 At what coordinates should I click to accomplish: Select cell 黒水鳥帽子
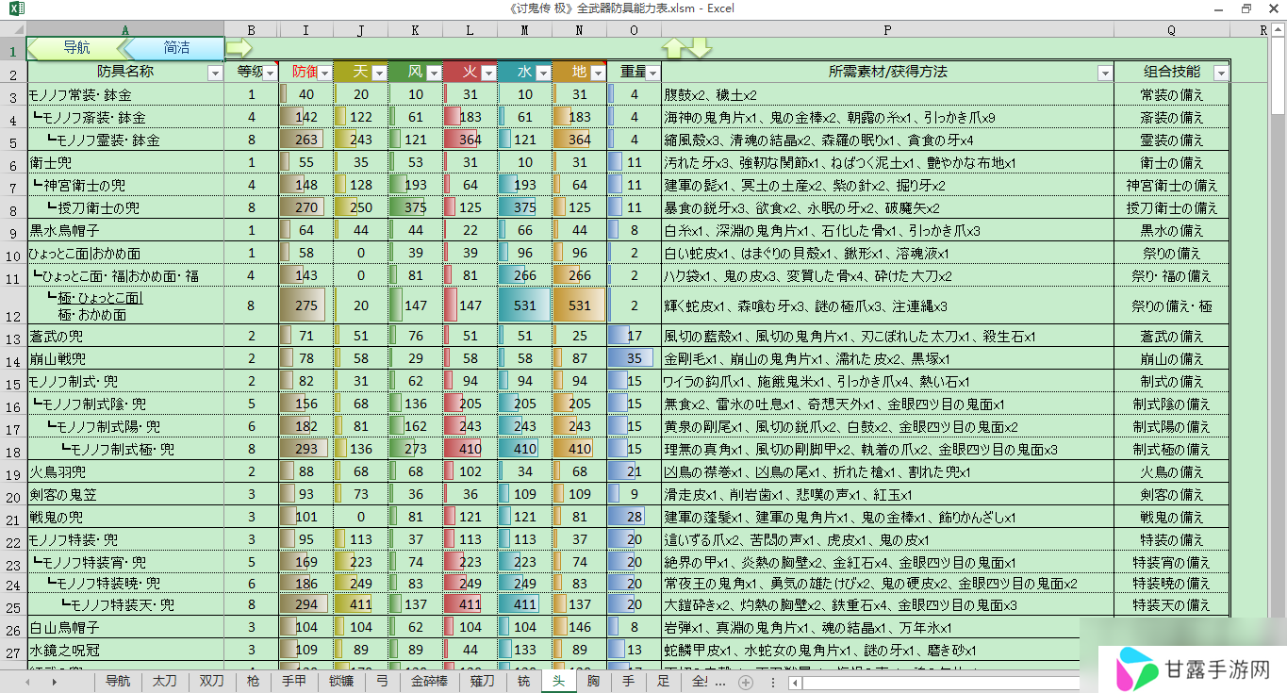[x=125, y=231]
